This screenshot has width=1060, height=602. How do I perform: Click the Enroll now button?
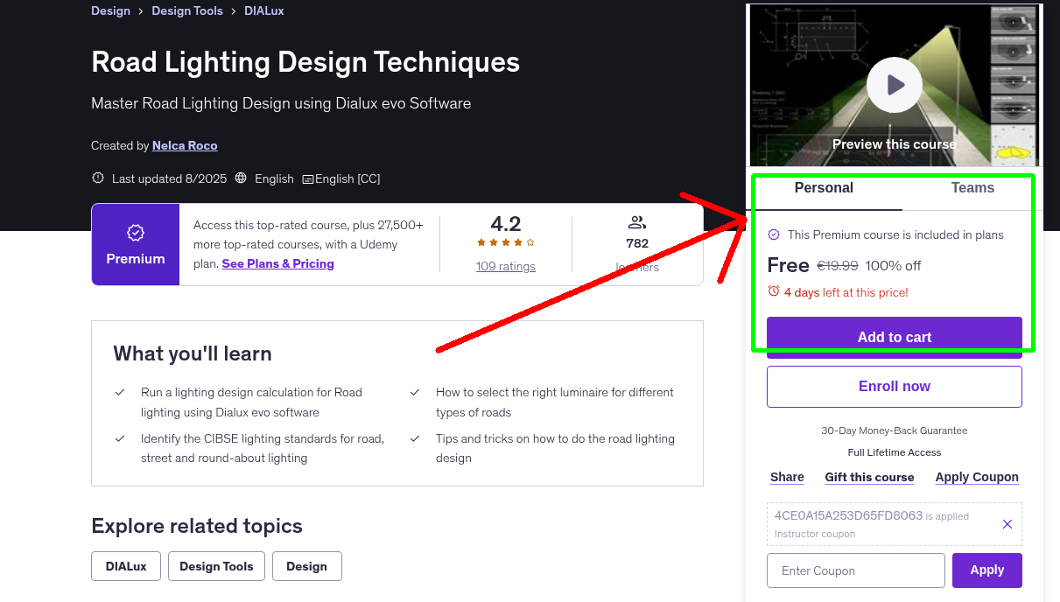894,387
